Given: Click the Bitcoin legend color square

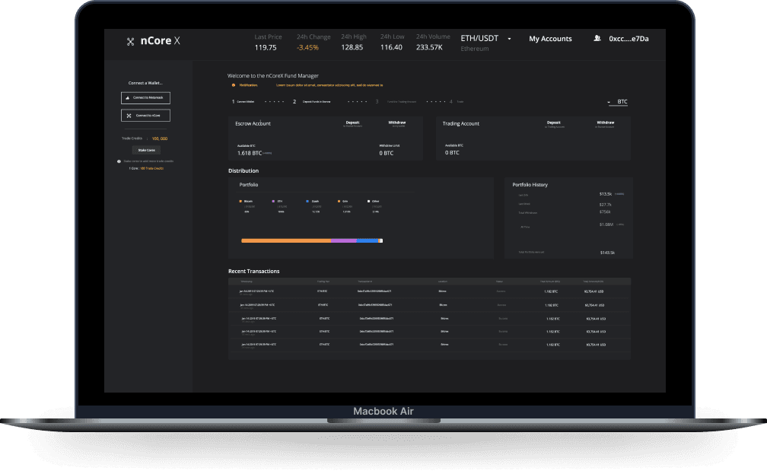Looking at the screenshot, I should pyautogui.click(x=241, y=201).
